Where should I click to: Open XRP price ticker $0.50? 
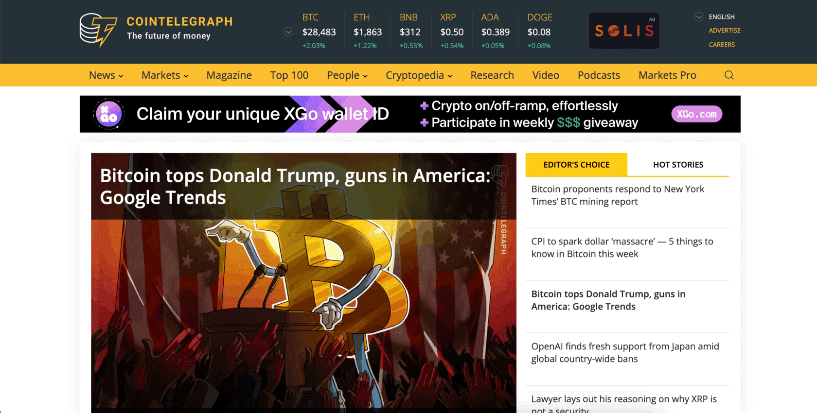452,32
